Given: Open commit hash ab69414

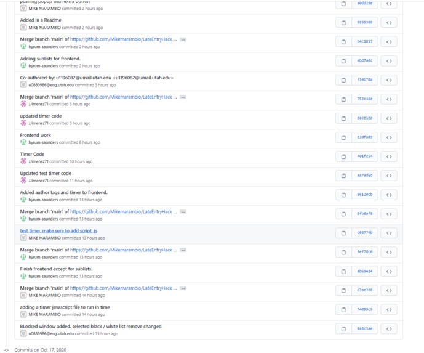Looking at the screenshot, I should 364,271.
